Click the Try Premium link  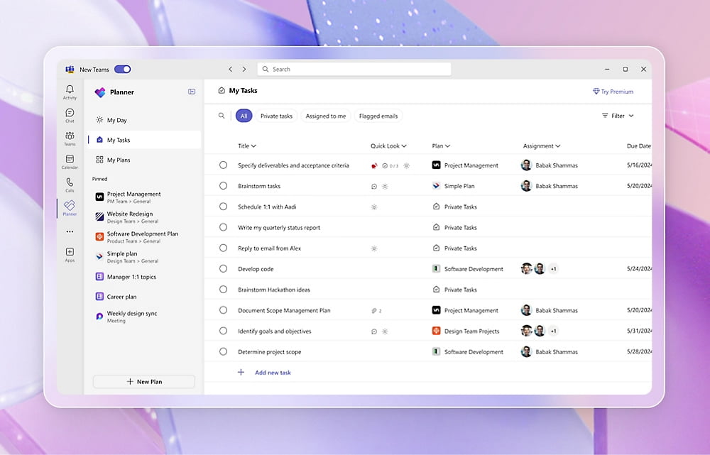click(613, 92)
